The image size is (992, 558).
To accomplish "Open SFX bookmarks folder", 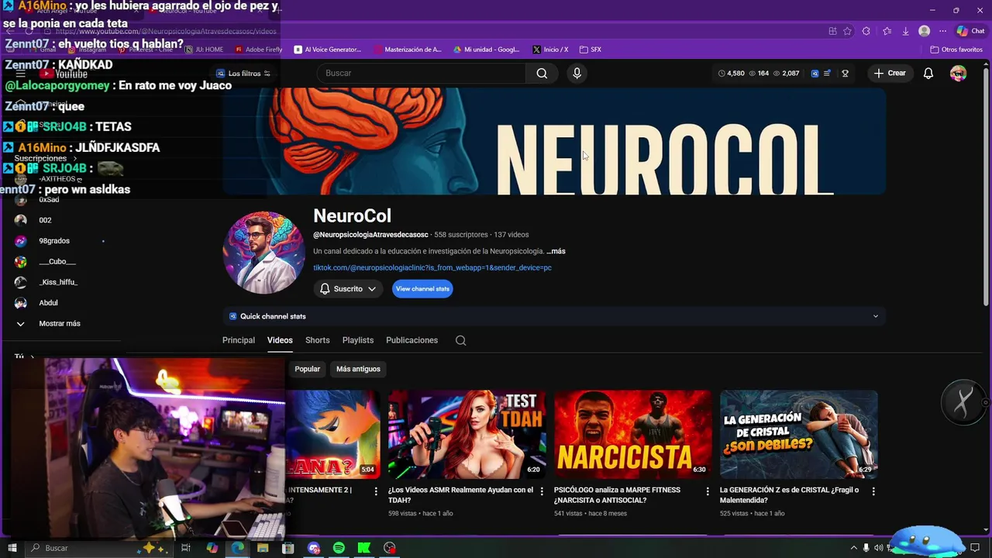I will pos(590,50).
